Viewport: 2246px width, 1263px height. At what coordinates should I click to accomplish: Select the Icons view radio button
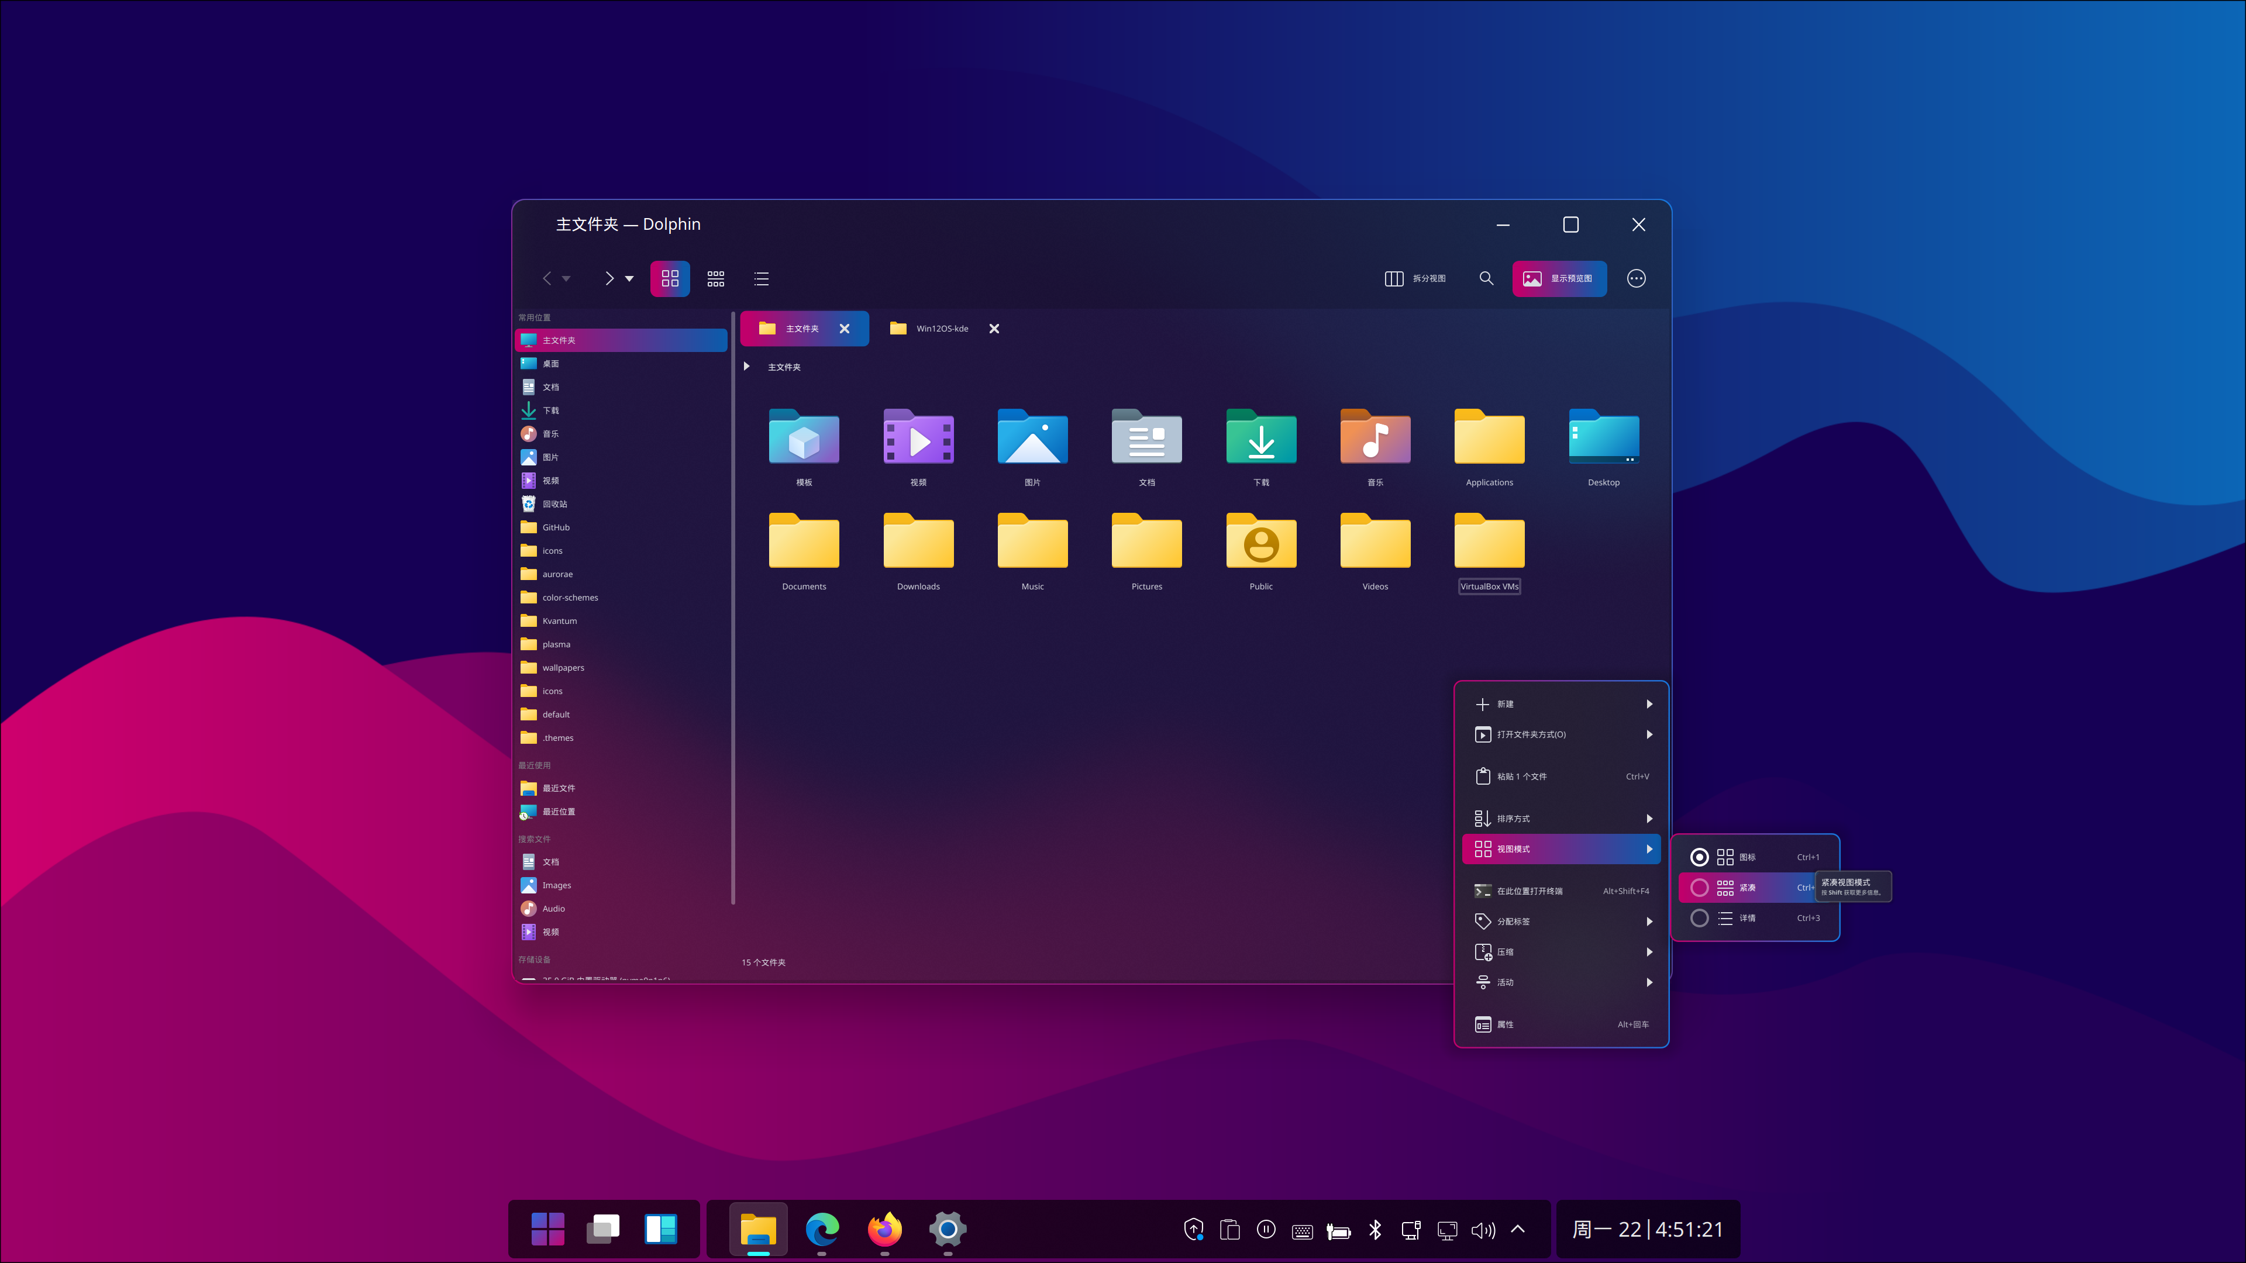point(1699,857)
